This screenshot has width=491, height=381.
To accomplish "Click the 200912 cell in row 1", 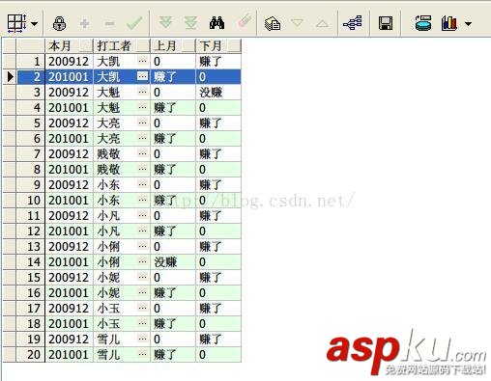I will (69, 61).
